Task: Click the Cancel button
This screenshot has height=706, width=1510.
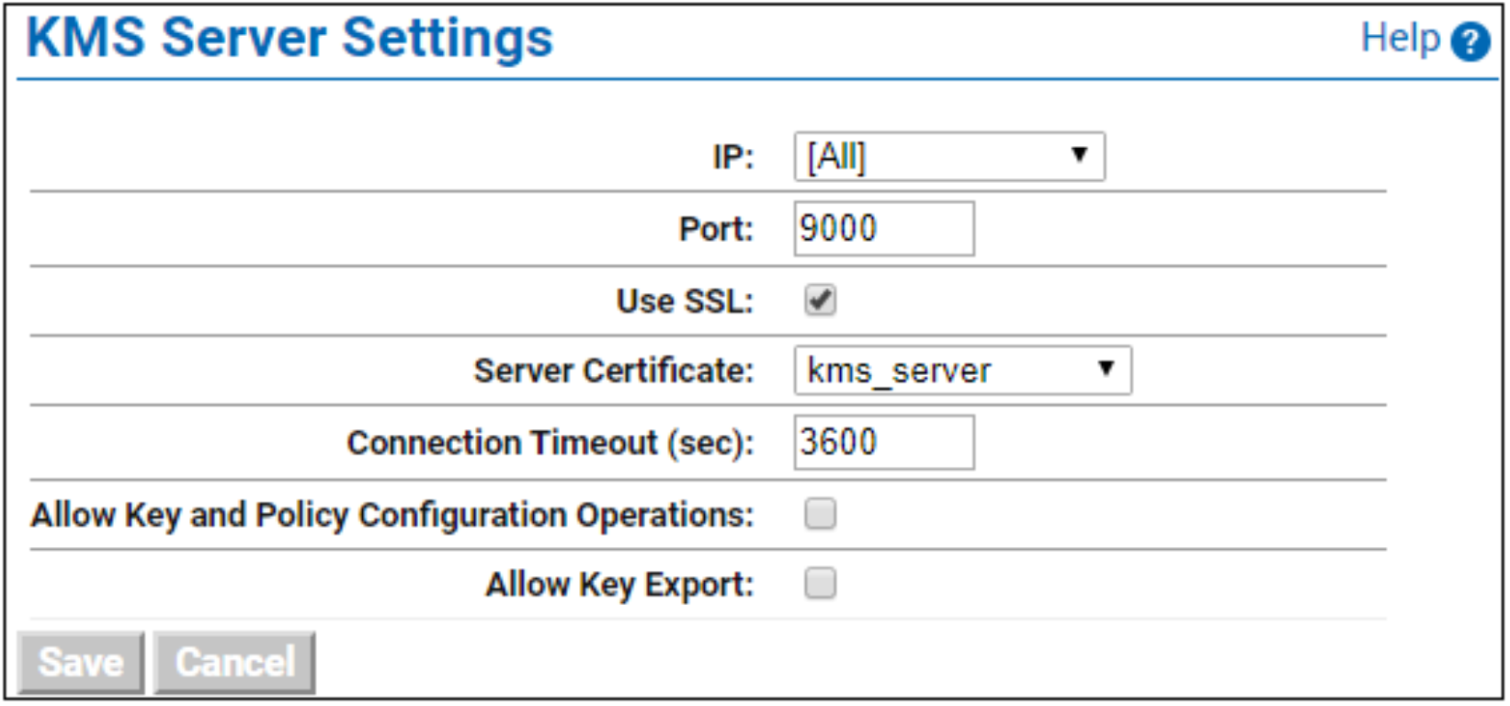Action: pos(234,663)
